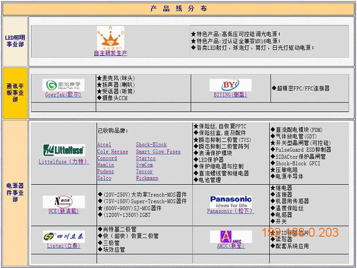Open the 自主研发生产 link
The width and height of the screenshot is (357, 268).
pos(110,53)
